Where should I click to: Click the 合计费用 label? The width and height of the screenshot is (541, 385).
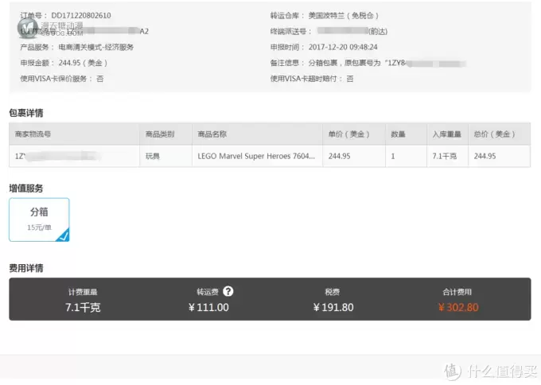(457, 292)
